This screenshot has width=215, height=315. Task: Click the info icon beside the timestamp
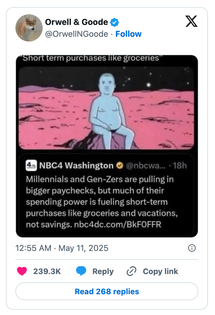point(191,248)
